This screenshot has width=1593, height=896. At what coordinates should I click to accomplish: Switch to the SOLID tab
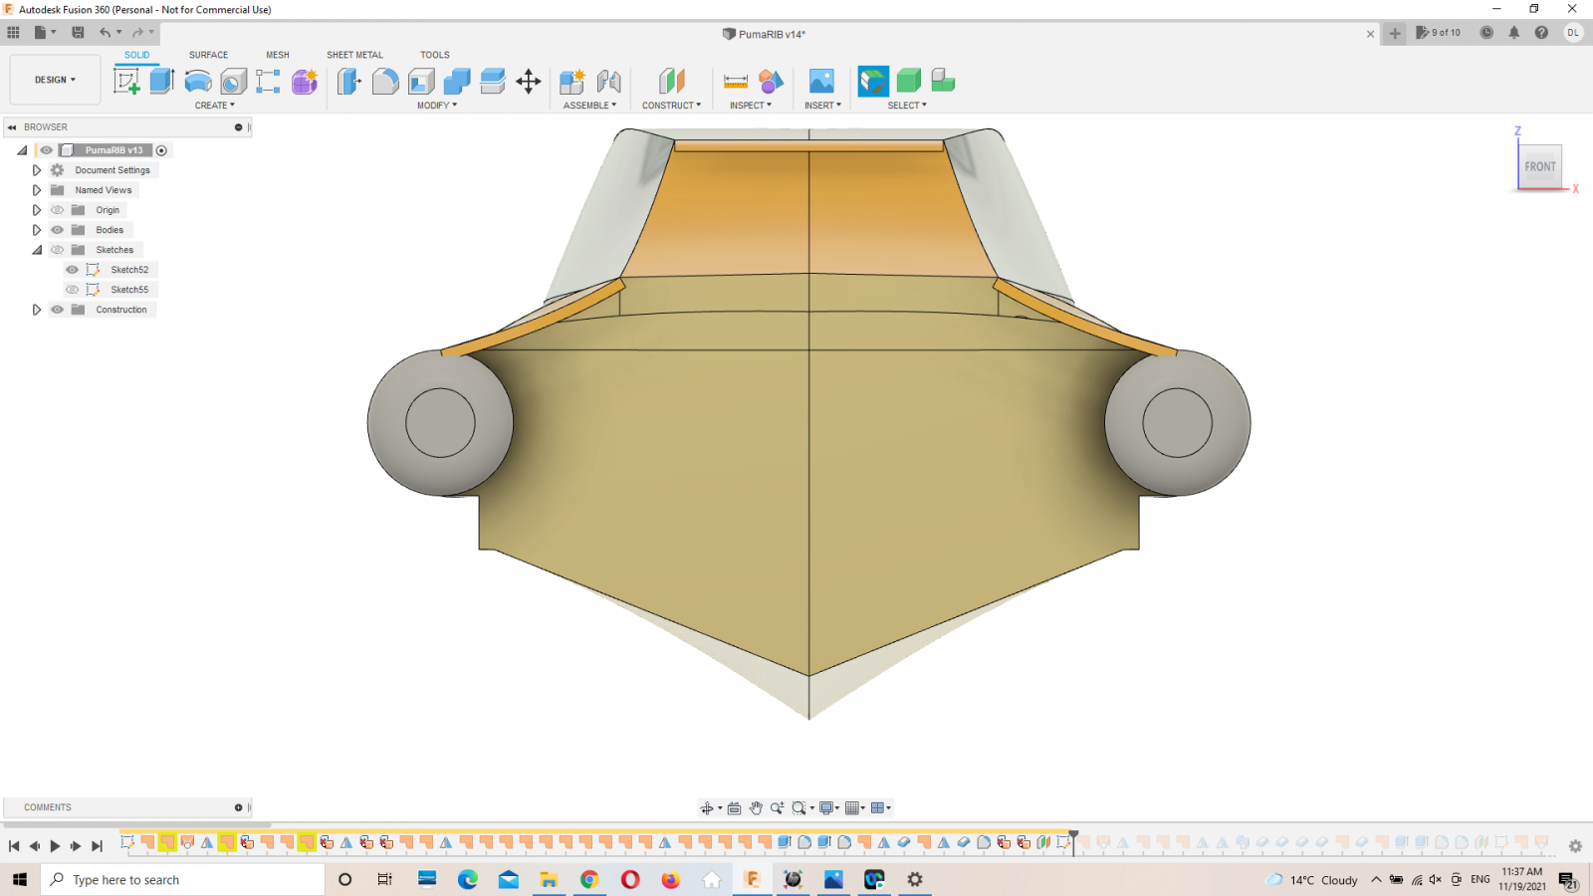tap(137, 55)
